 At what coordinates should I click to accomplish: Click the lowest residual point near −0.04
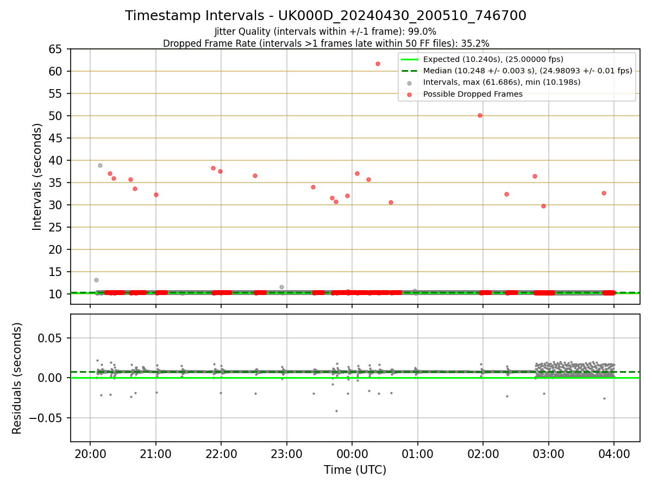tap(336, 411)
